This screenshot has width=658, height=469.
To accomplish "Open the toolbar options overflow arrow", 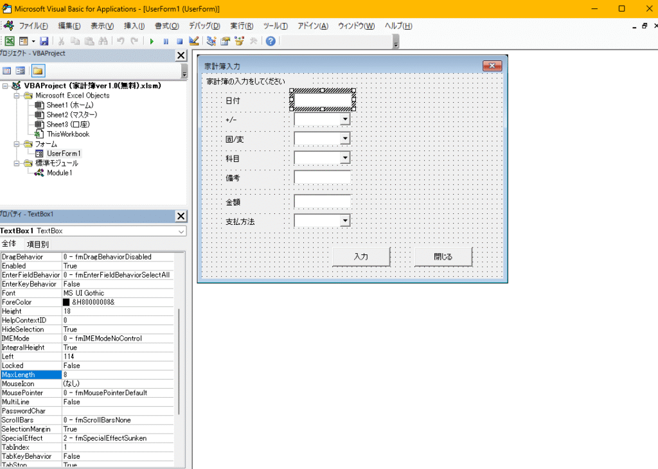I will point(396,42).
